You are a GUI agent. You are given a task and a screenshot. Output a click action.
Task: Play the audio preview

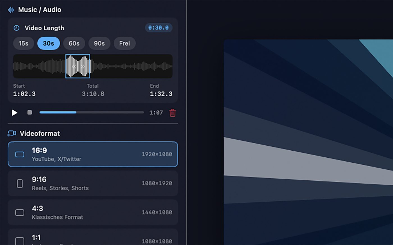(15, 113)
